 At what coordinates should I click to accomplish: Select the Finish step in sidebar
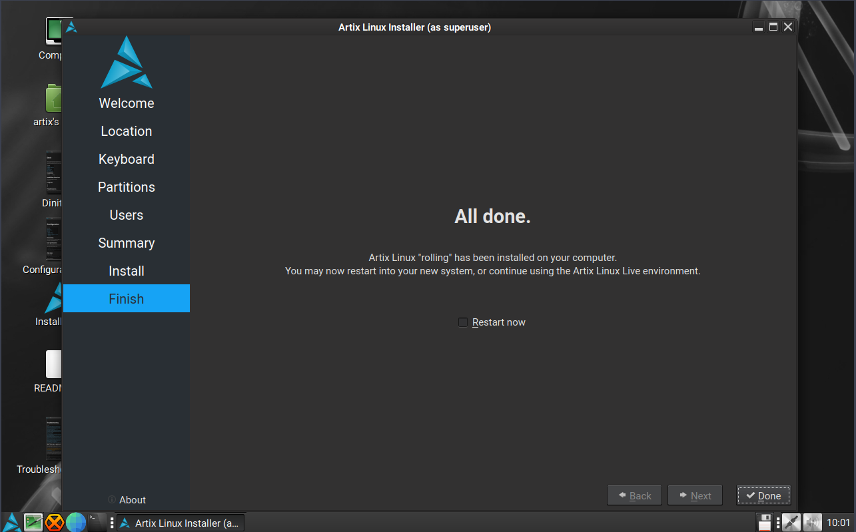tap(127, 298)
